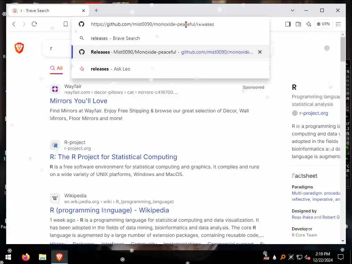Click the Brave lion logo on page
The height and width of the screenshot is (264, 352).
pyautogui.click(x=19, y=48)
